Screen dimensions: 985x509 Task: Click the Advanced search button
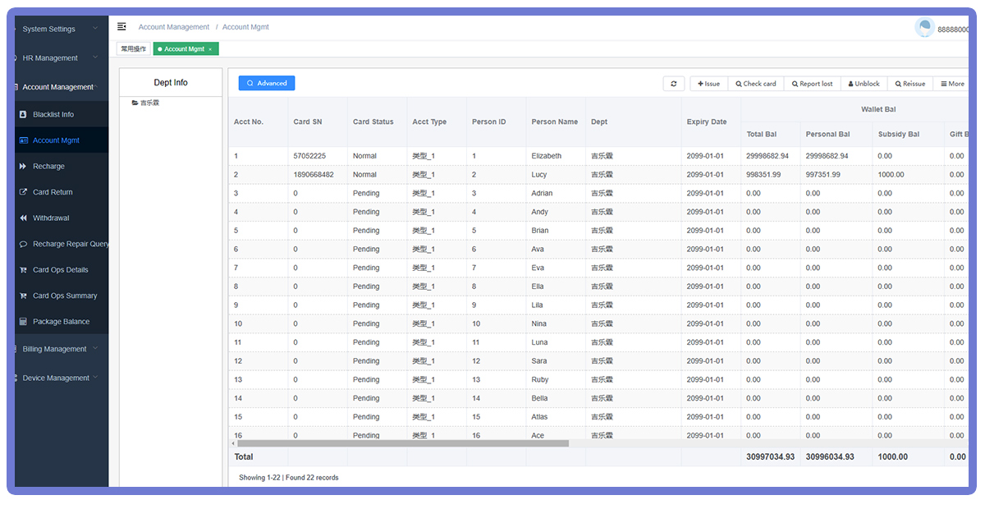(x=267, y=83)
